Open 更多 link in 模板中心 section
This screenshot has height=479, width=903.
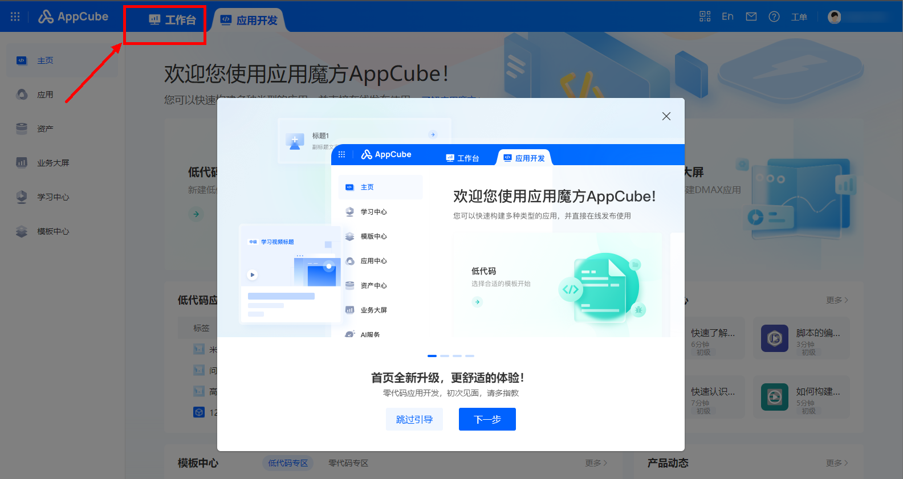tap(596, 463)
